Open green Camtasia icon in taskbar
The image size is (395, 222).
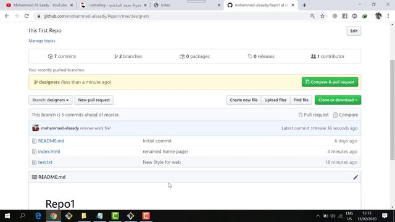[x=115, y=216]
